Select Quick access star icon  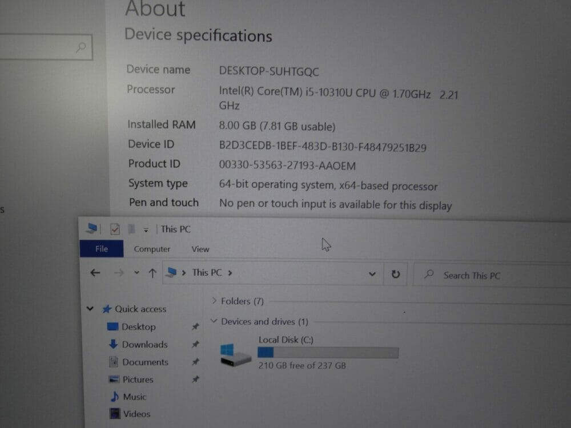[106, 309]
